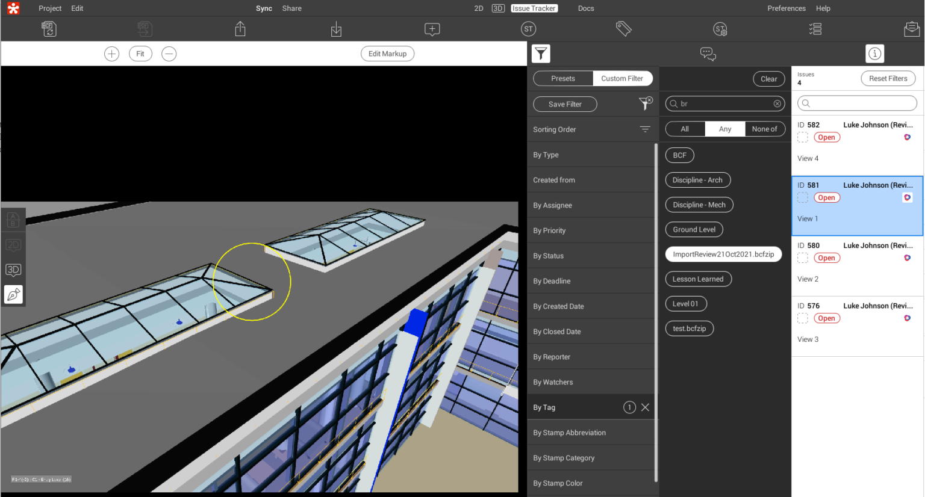The width and height of the screenshot is (925, 497).
Task: Switch to 3D navigation mode
Action: (13, 269)
